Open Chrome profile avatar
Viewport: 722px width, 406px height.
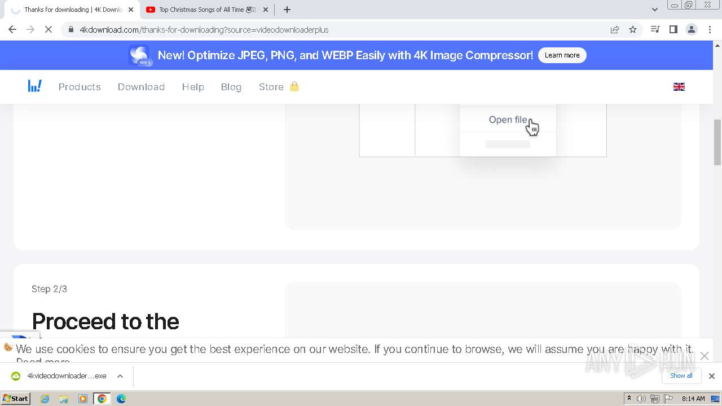pyautogui.click(x=691, y=29)
